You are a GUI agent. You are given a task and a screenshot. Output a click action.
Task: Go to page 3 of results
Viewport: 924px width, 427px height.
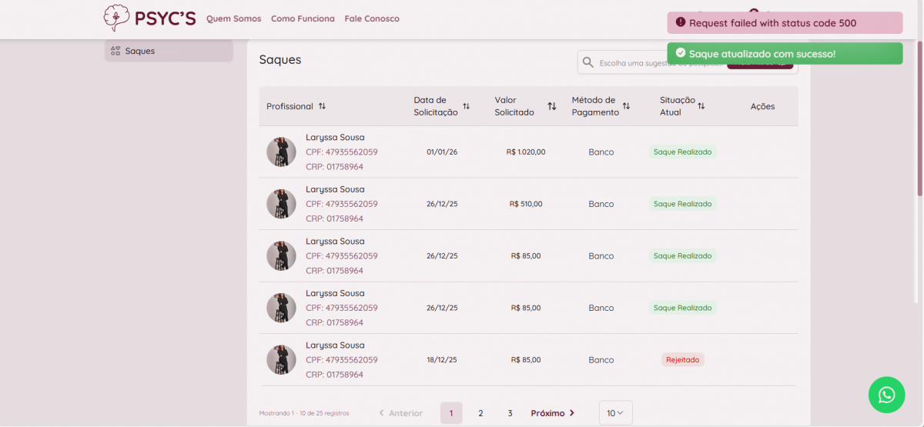pyautogui.click(x=510, y=413)
